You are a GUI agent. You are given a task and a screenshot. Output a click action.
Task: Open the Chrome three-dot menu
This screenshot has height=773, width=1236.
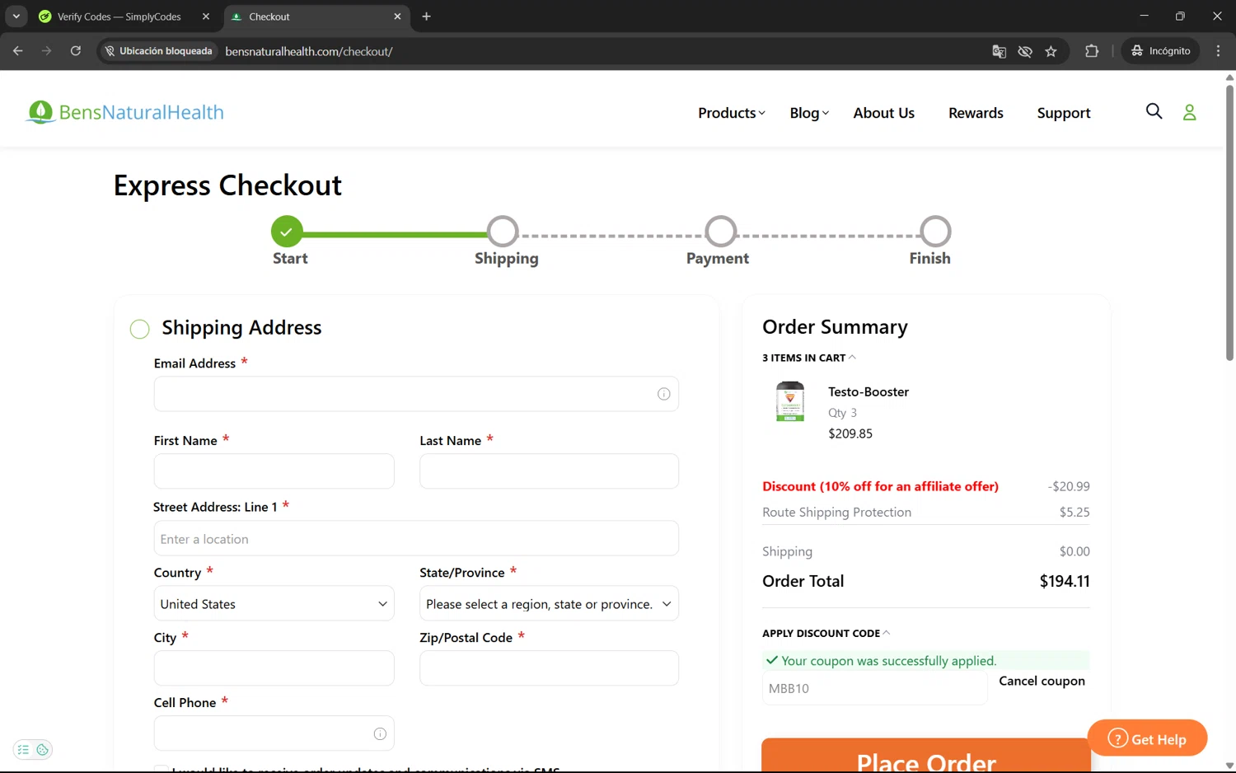(1218, 51)
